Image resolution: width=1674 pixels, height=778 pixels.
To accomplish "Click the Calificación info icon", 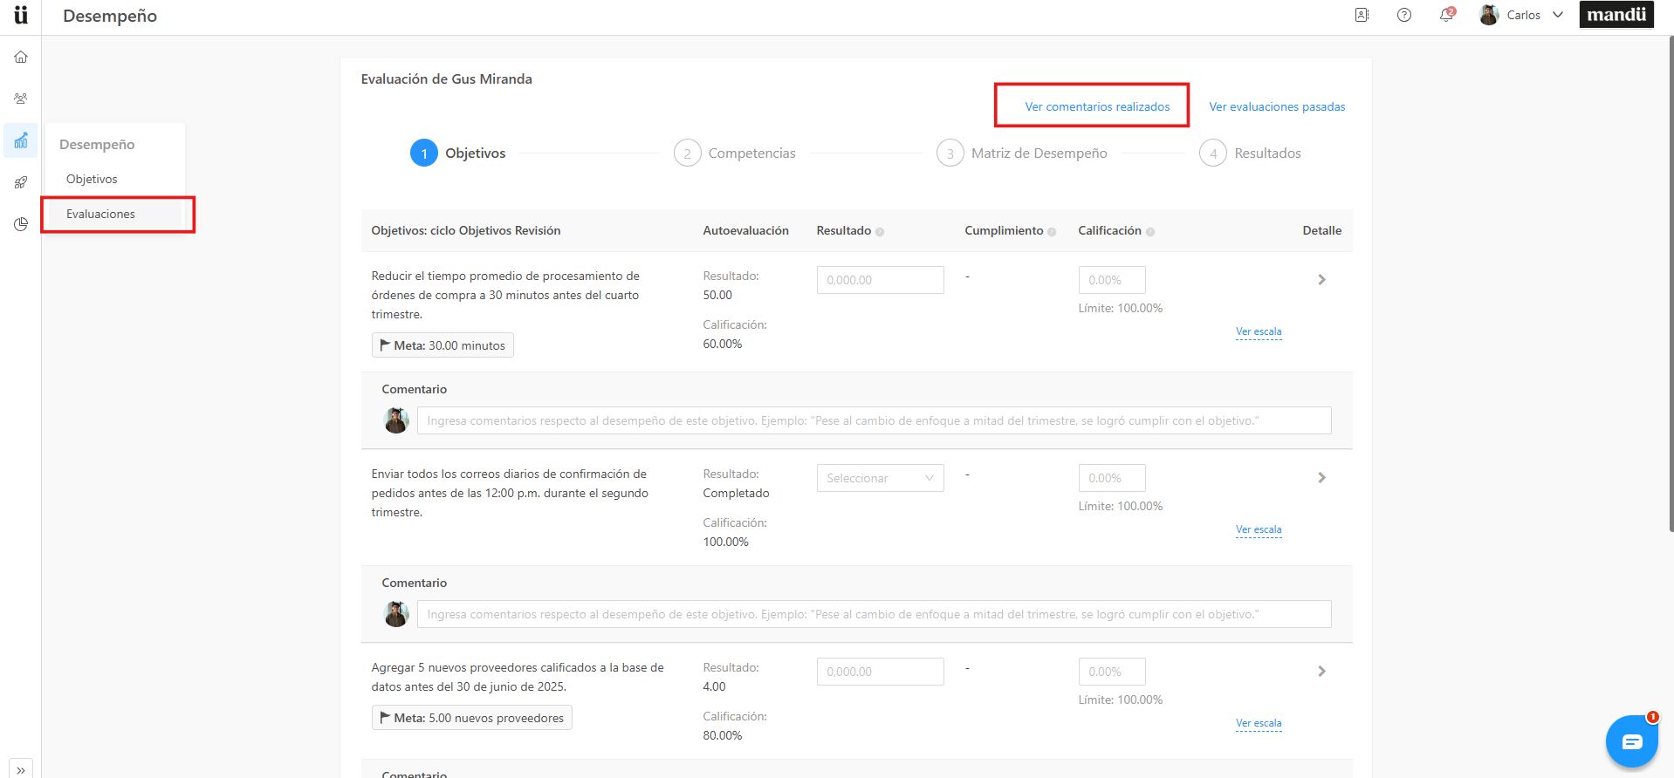I will pyautogui.click(x=1150, y=232).
